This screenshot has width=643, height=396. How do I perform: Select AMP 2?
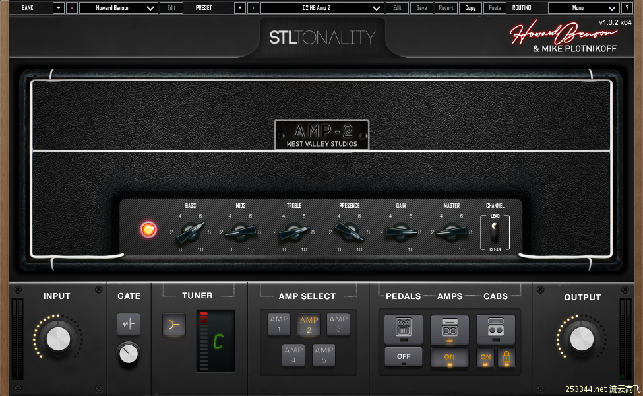point(309,324)
